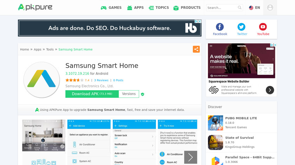Open the Twitter social icon

tap(241, 27)
